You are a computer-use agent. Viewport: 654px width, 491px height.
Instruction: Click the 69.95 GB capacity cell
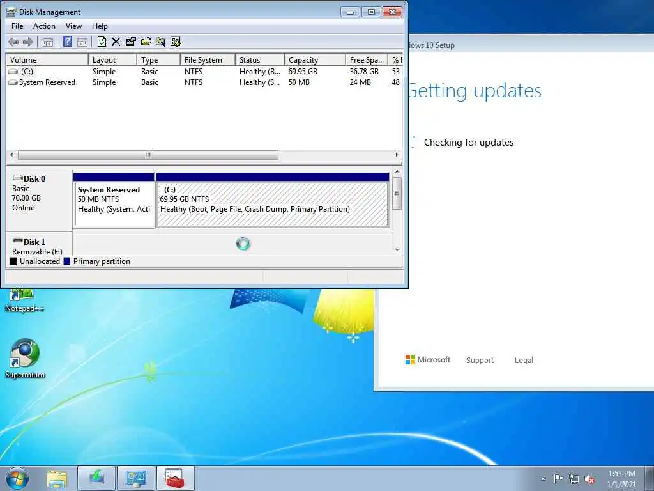pyautogui.click(x=303, y=72)
